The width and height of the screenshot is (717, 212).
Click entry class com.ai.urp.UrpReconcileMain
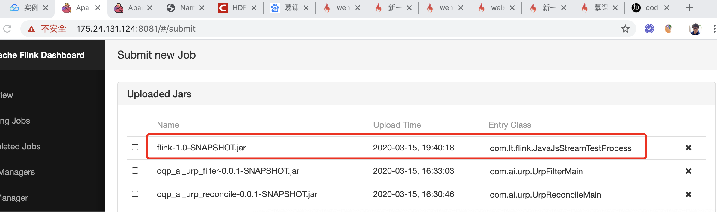coord(545,195)
